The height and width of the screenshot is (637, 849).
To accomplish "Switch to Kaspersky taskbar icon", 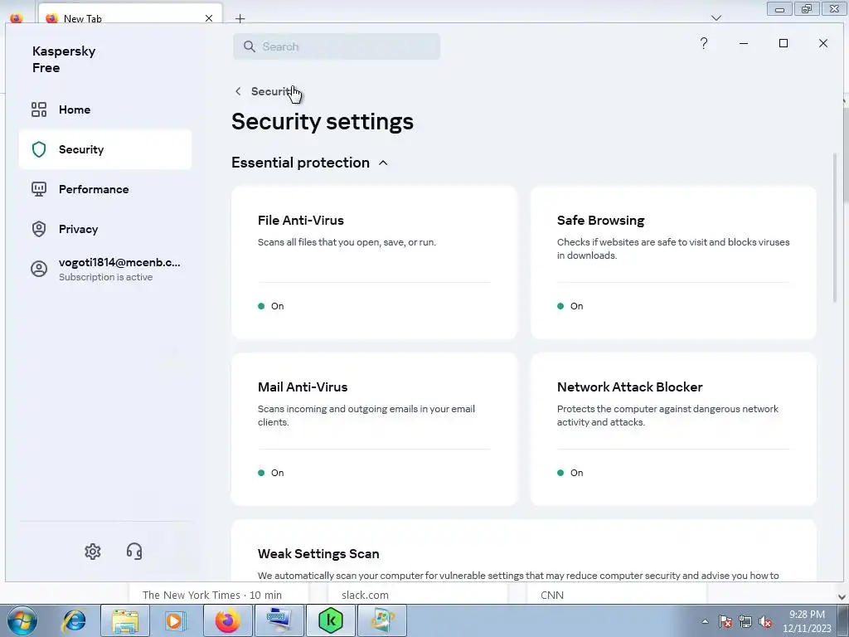I will pos(331,620).
